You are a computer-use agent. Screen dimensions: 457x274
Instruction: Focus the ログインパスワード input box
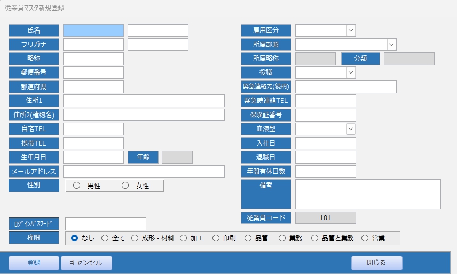(x=105, y=224)
